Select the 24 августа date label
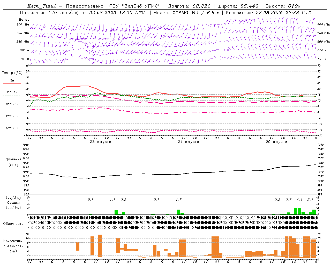The width and height of the screenshot is (331, 264). 189,142
